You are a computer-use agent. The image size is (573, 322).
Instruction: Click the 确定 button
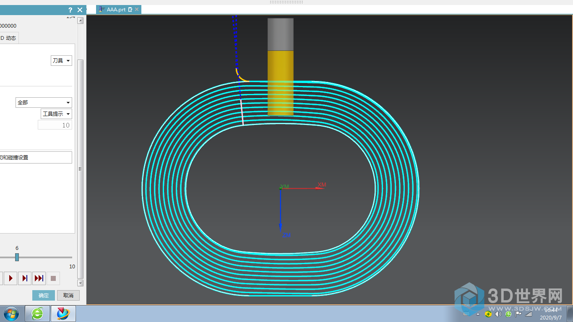pyautogui.click(x=44, y=295)
